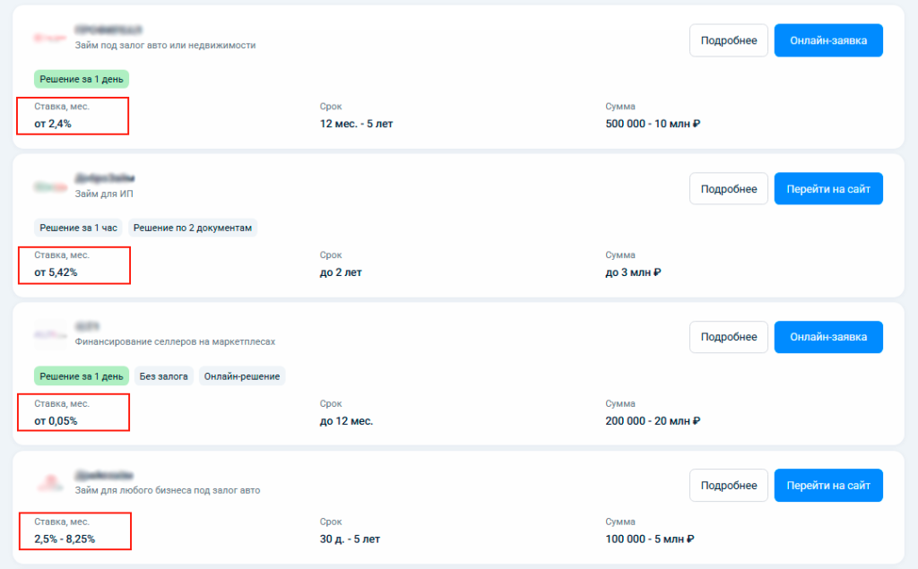Click the Онлайн-решение tag
918x569 pixels.
click(242, 376)
